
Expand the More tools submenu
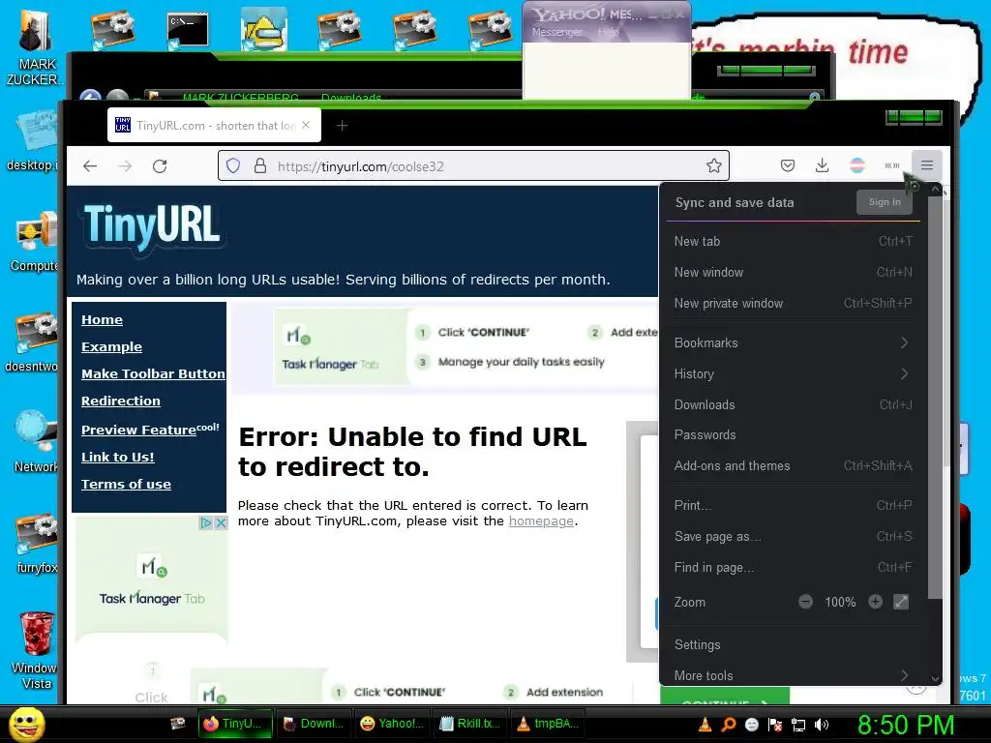[793, 675]
